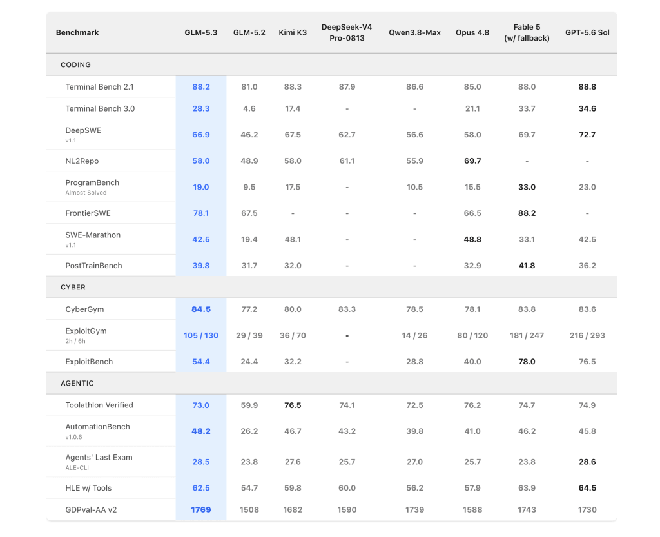Screen dimensions: 660x537
Task: Select the 216 / 293 ExploitGym value
Action: [587, 335]
